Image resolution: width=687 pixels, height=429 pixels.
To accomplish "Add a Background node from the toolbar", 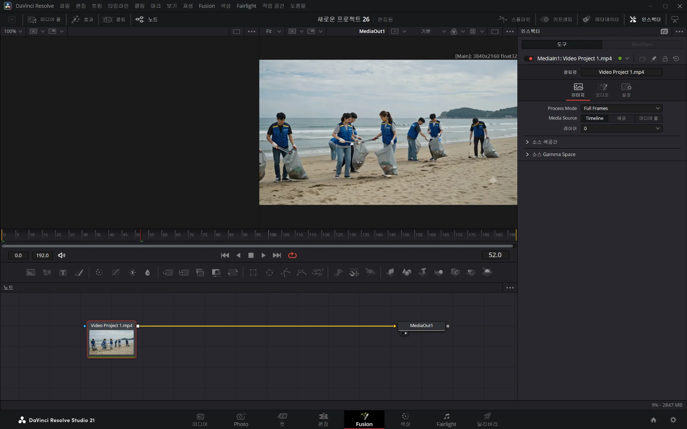I will tap(31, 273).
